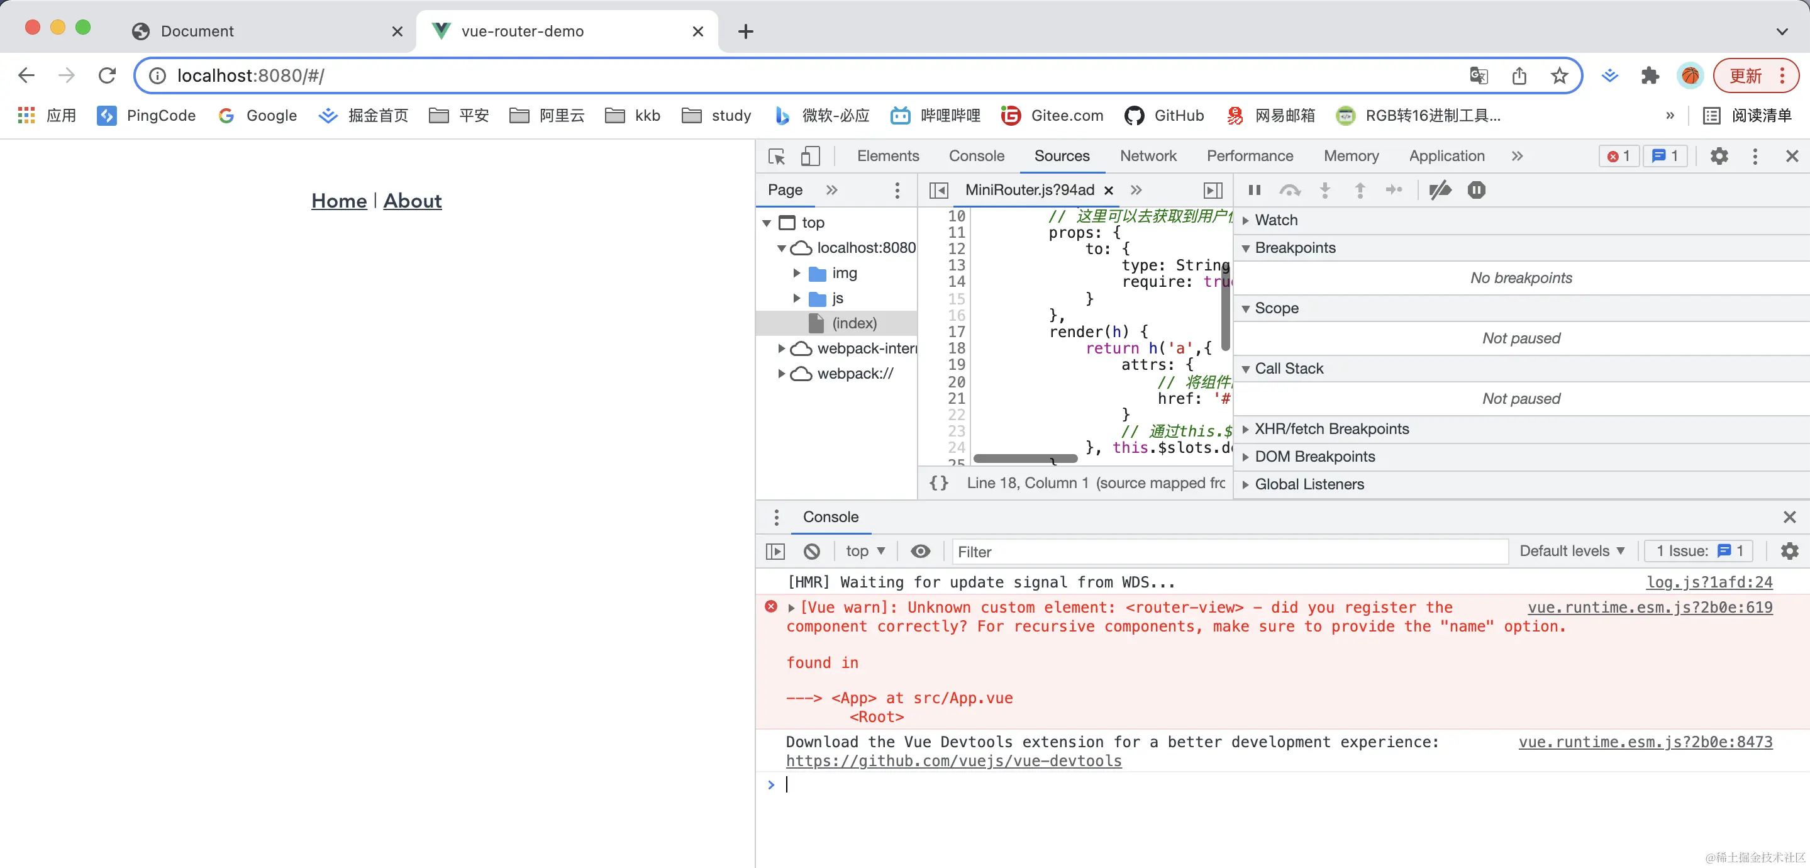Click the live expression eye icon

[921, 551]
